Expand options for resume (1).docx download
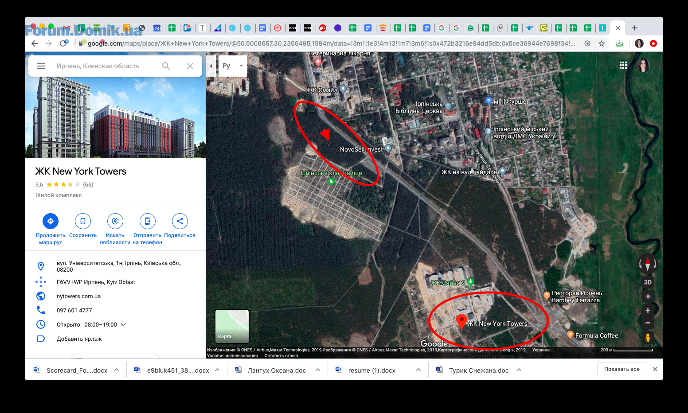Image resolution: width=688 pixels, height=413 pixels. pos(418,370)
